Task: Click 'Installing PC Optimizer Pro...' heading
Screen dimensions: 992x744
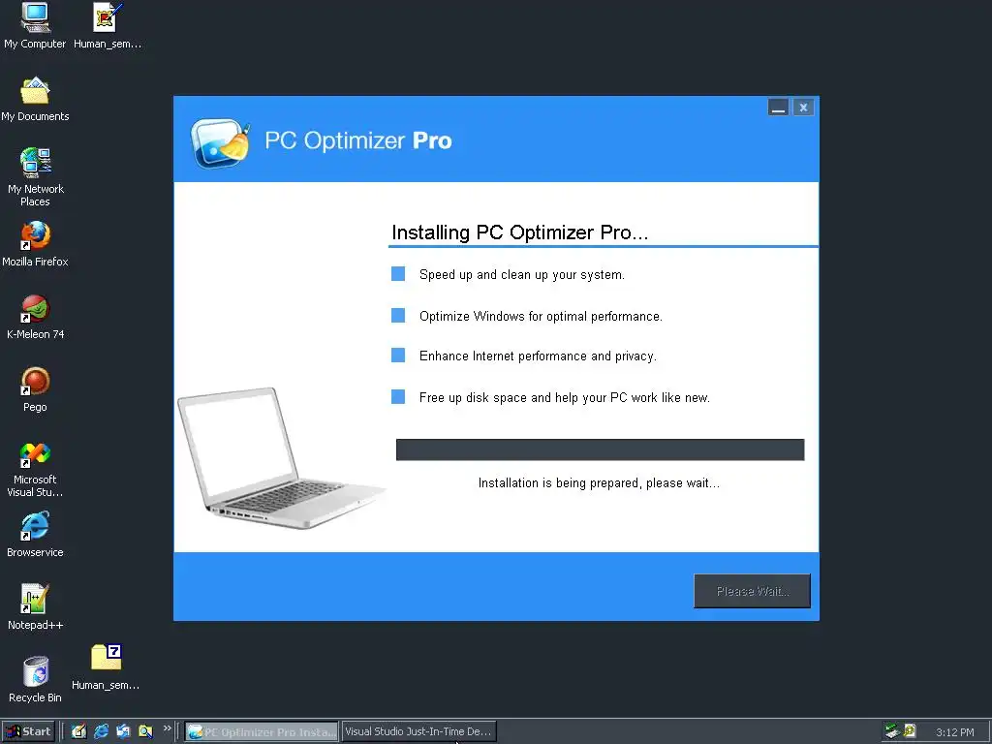Action: (x=520, y=232)
